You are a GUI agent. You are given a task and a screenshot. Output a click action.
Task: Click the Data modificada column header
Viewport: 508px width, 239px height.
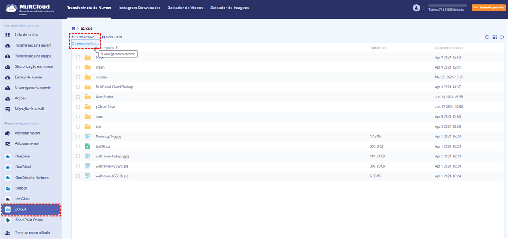(448, 48)
